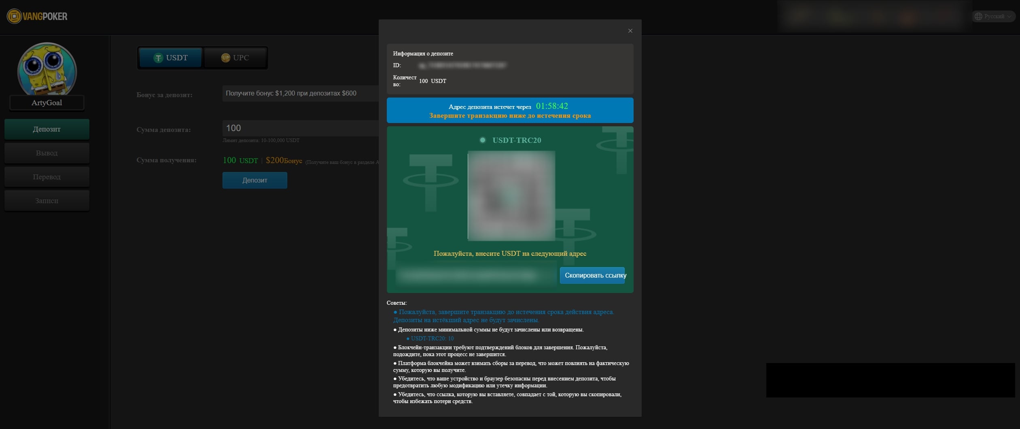Click the blurred deposit QR code
Image resolution: width=1020 pixels, height=429 pixels.
click(x=511, y=196)
